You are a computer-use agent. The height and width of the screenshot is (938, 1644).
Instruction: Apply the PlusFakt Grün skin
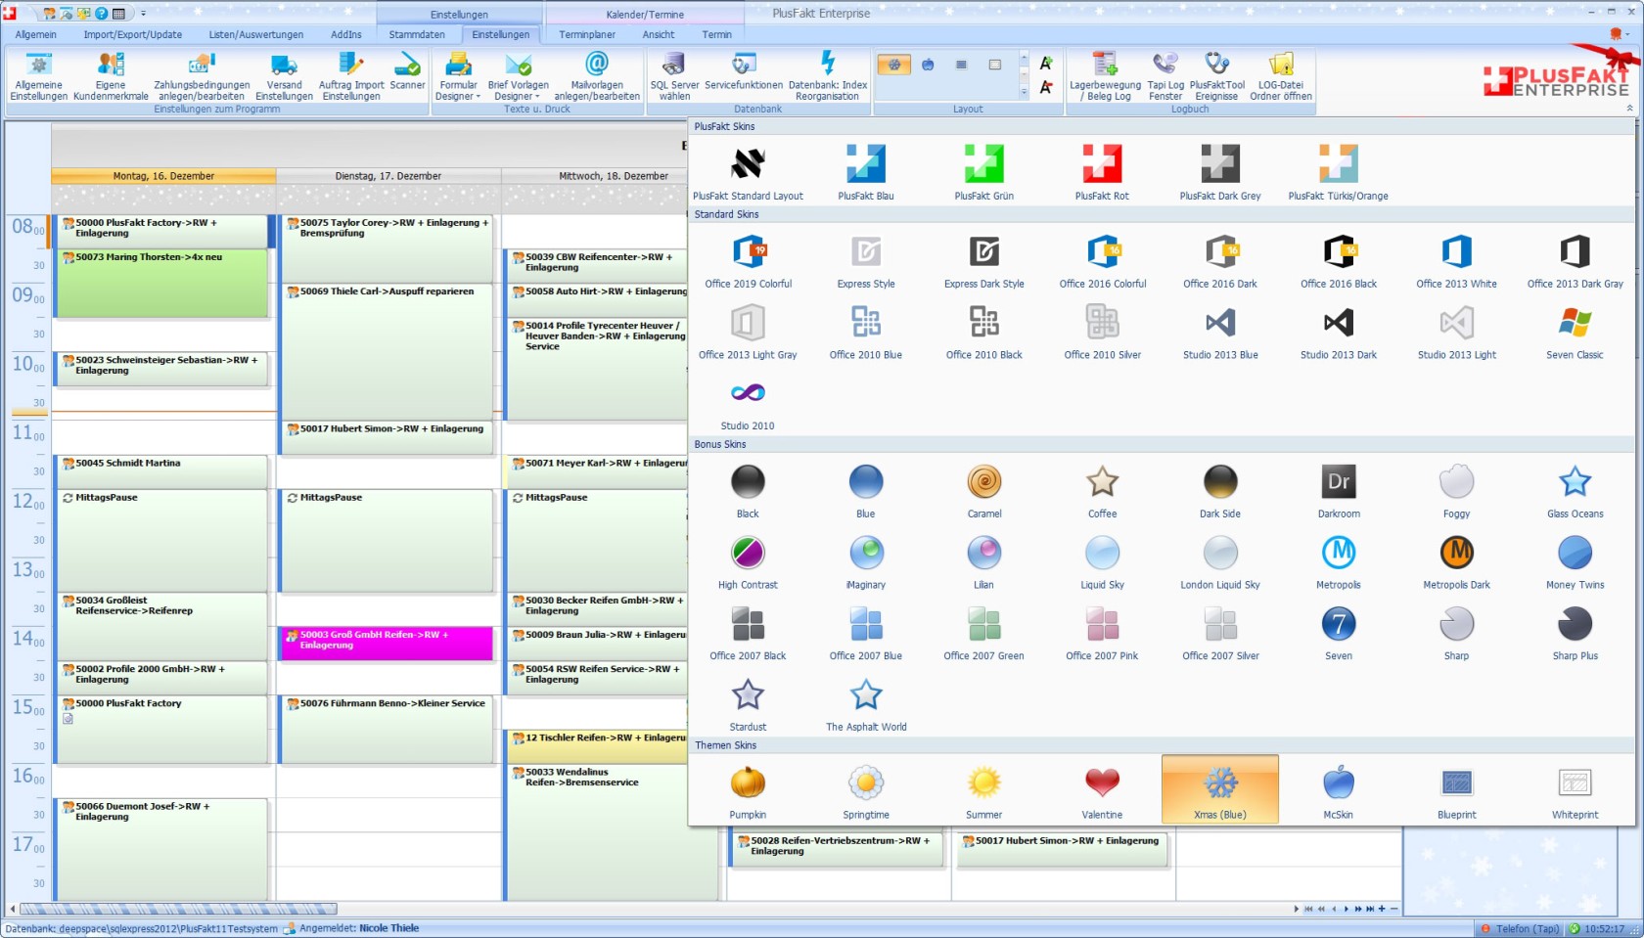984,171
